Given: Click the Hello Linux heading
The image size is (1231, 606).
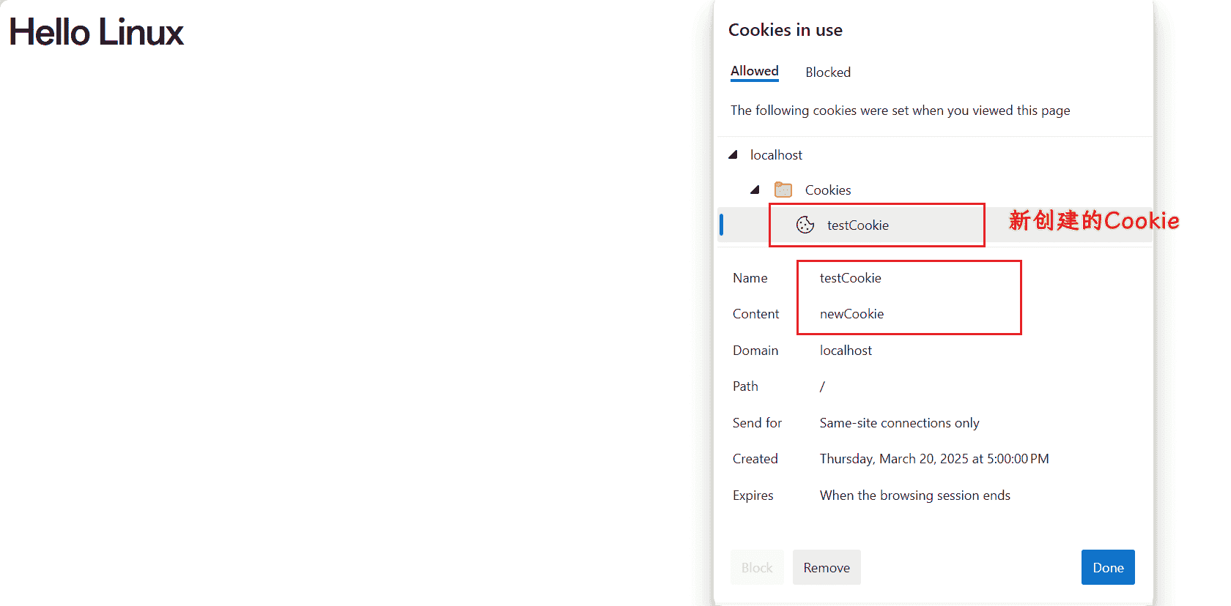Looking at the screenshot, I should point(96,31).
